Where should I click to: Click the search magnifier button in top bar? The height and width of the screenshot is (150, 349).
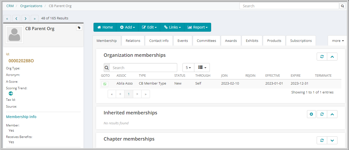tap(342, 6)
